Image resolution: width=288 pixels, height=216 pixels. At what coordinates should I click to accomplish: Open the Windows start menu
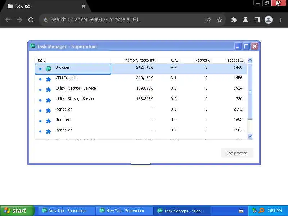(x=17, y=211)
